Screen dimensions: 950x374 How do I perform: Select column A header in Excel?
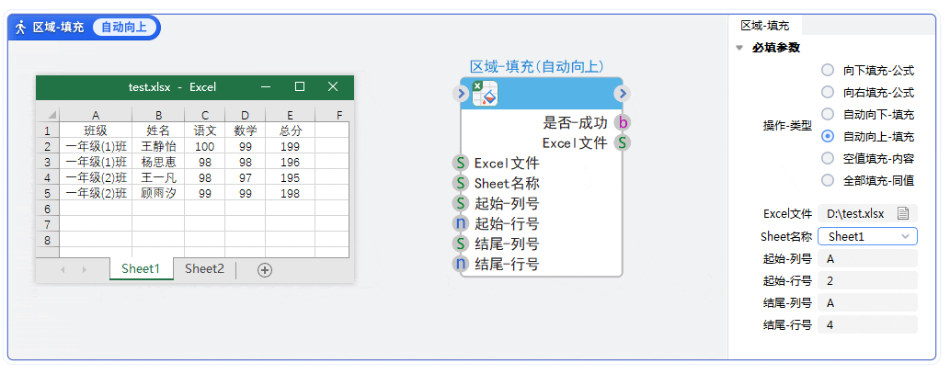(x=96, y=115)
